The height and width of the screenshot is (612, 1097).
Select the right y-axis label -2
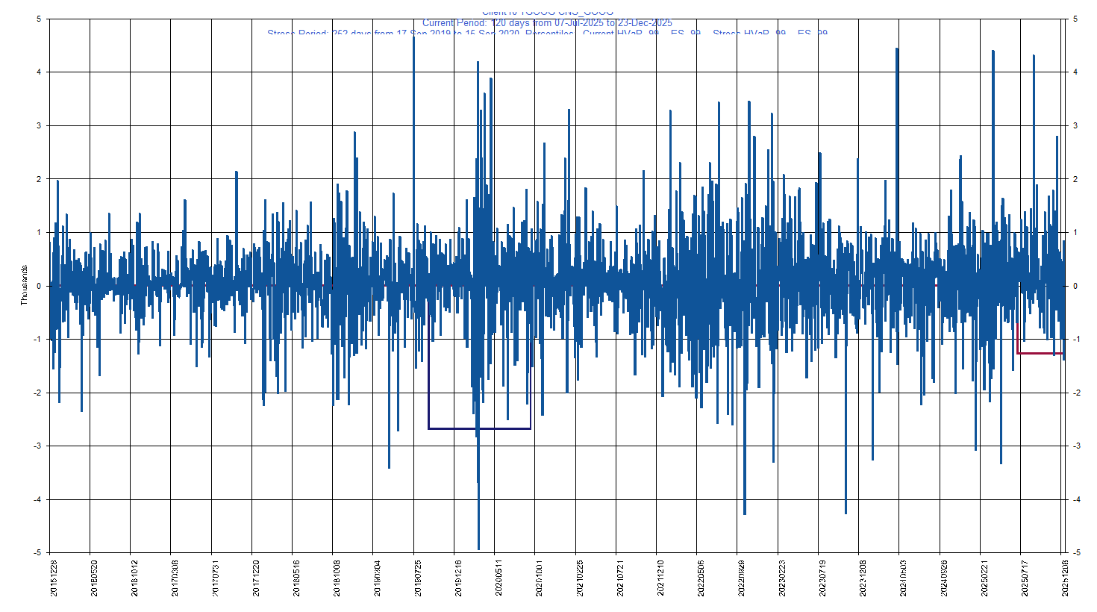pos(1076,393)
